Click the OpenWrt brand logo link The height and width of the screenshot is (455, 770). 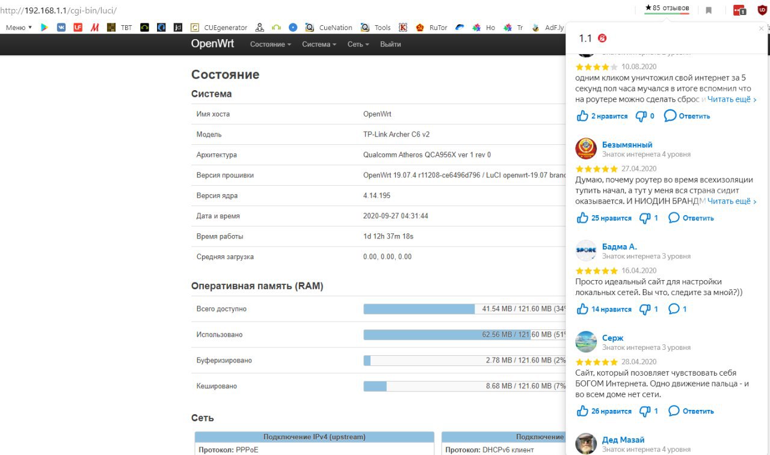point(212,44)
